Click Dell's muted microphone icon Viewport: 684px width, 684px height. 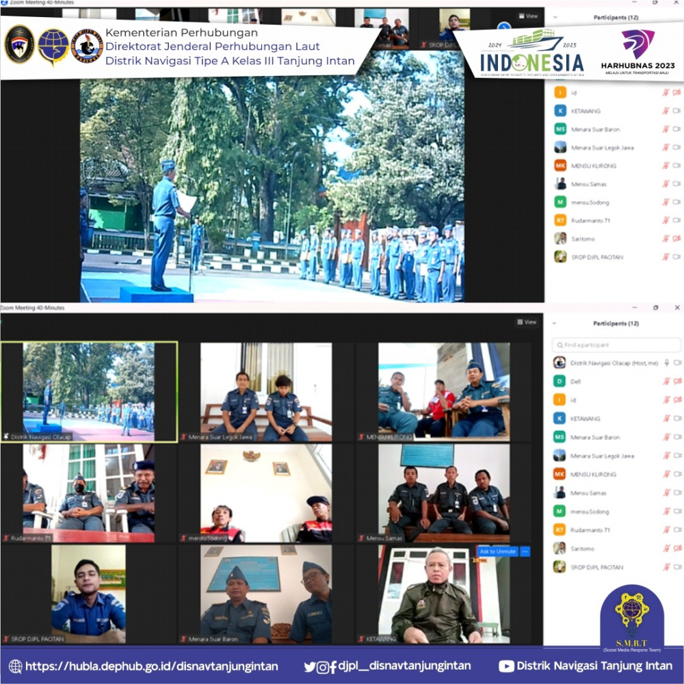click(666, 381)
